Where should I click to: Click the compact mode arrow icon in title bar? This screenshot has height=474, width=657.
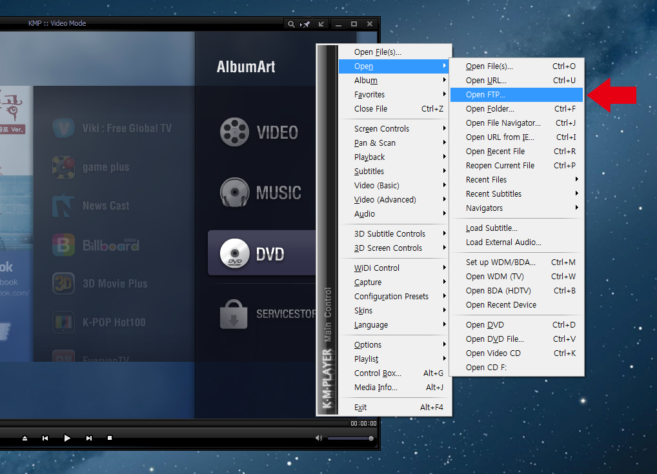point(321,24)
